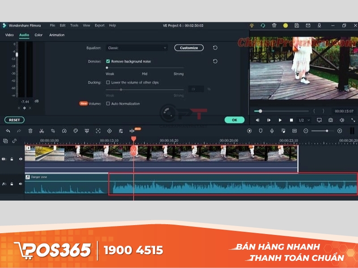Take a snapshot with camera icon
358x268 pixels.
[x=330, y=120]
